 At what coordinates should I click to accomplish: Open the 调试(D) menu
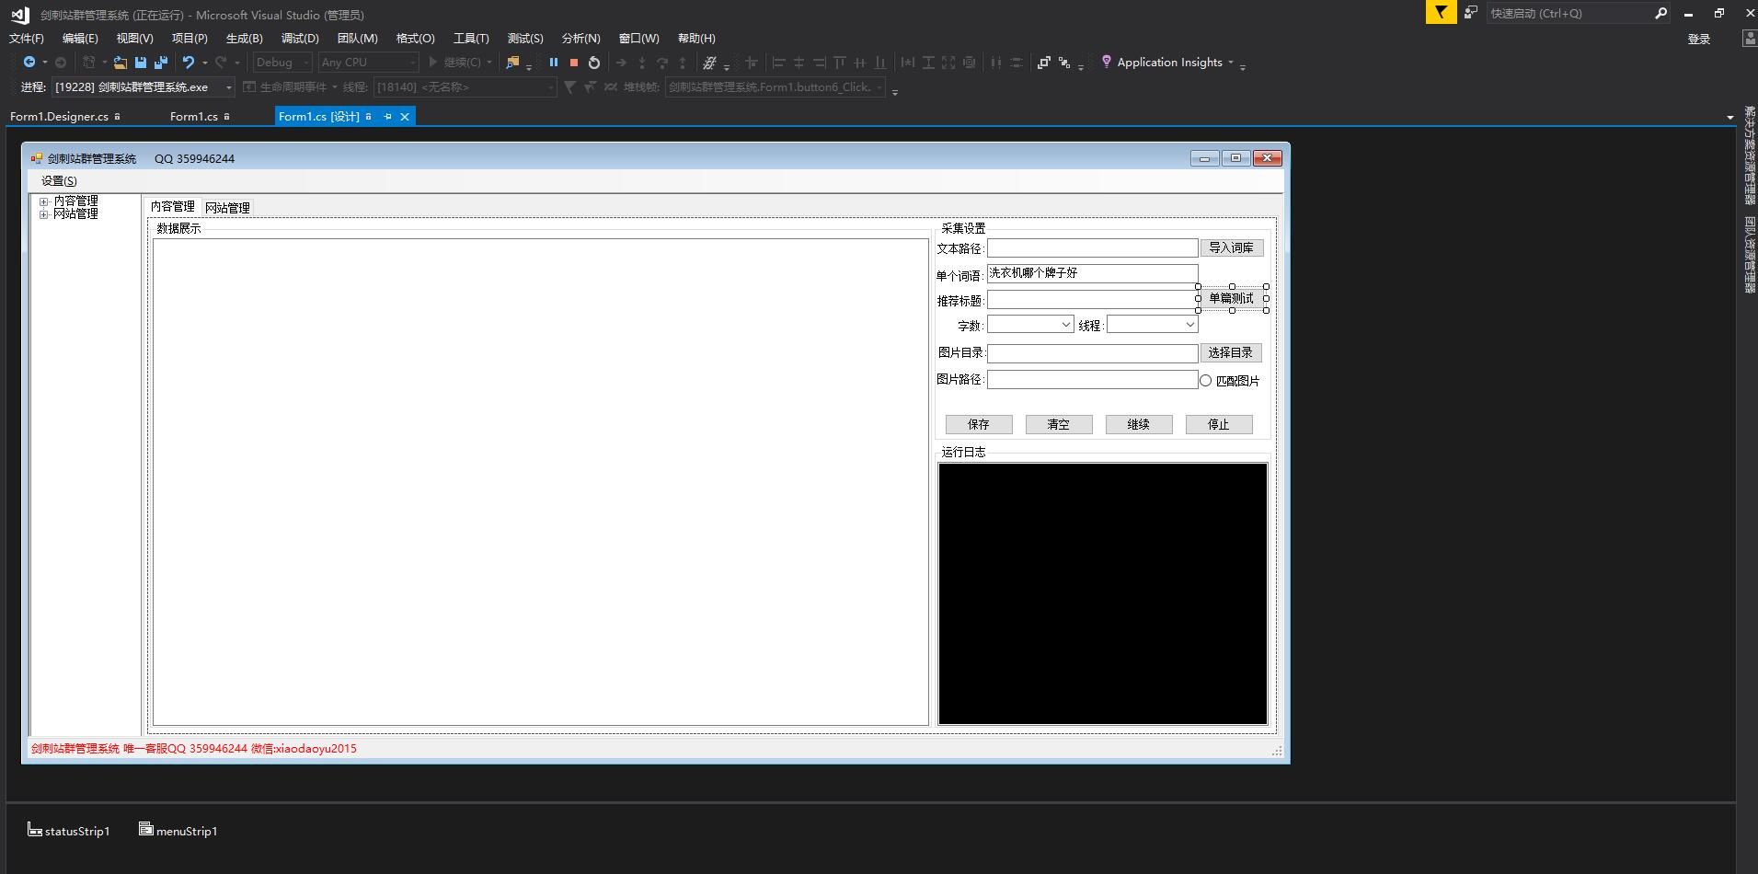[x=300, y=38]
